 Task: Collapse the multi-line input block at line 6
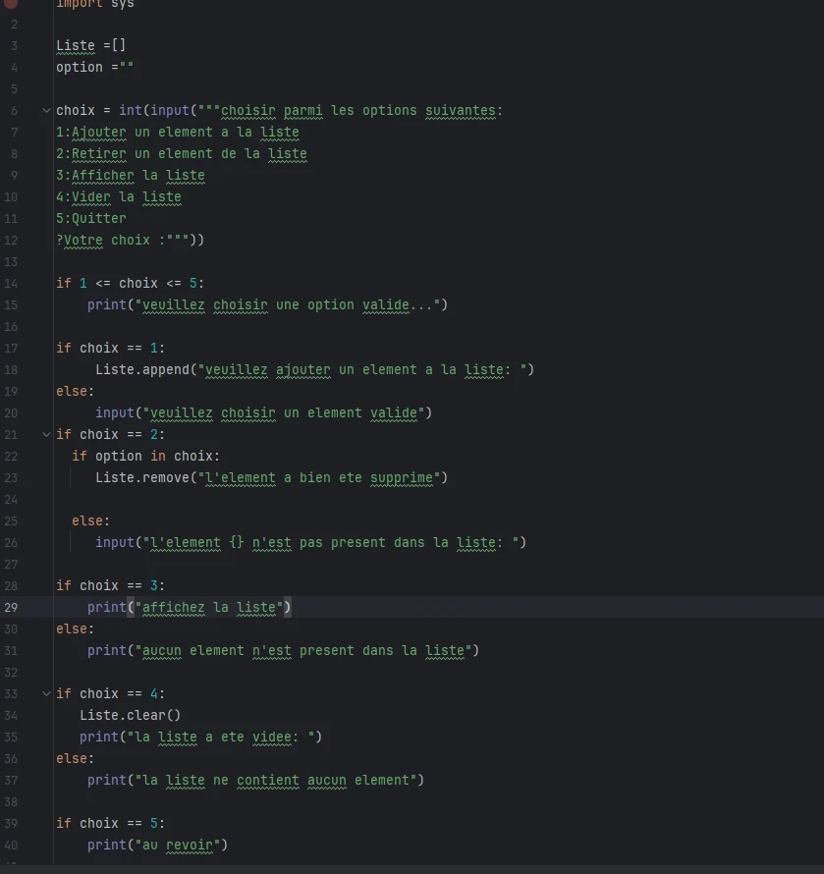point(46,110)
